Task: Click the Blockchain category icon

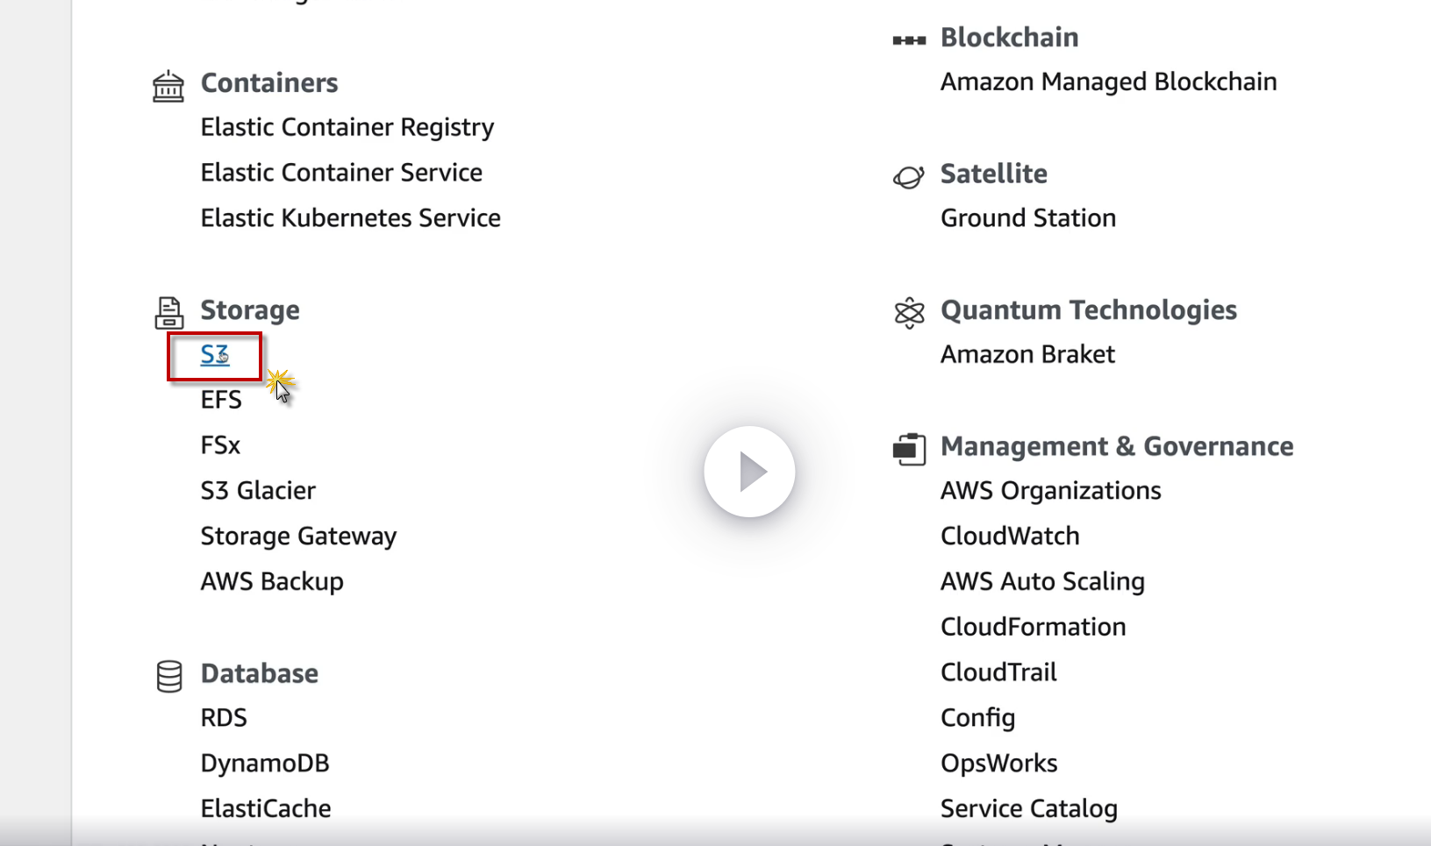Action: pos(909,39)
